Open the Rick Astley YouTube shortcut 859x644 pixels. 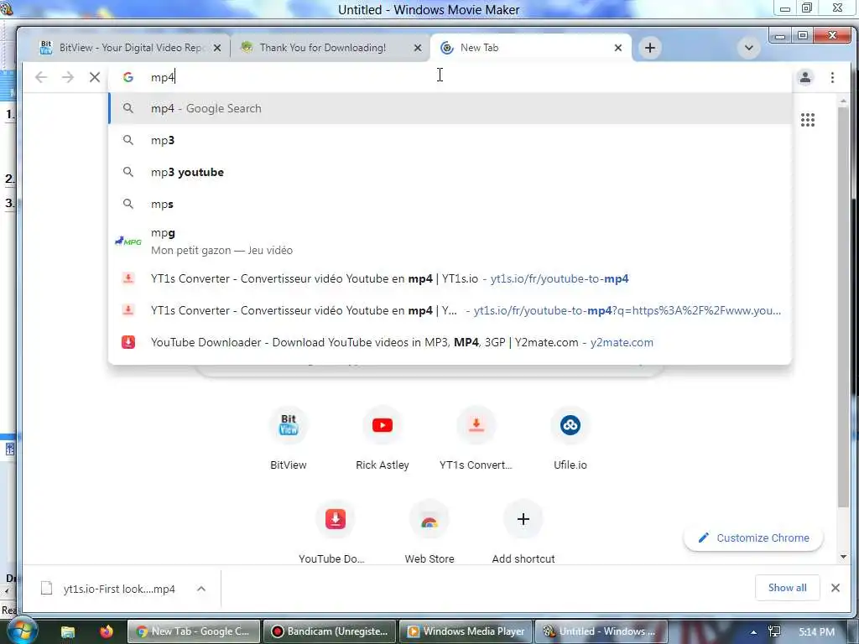click(x=383, y=439)
